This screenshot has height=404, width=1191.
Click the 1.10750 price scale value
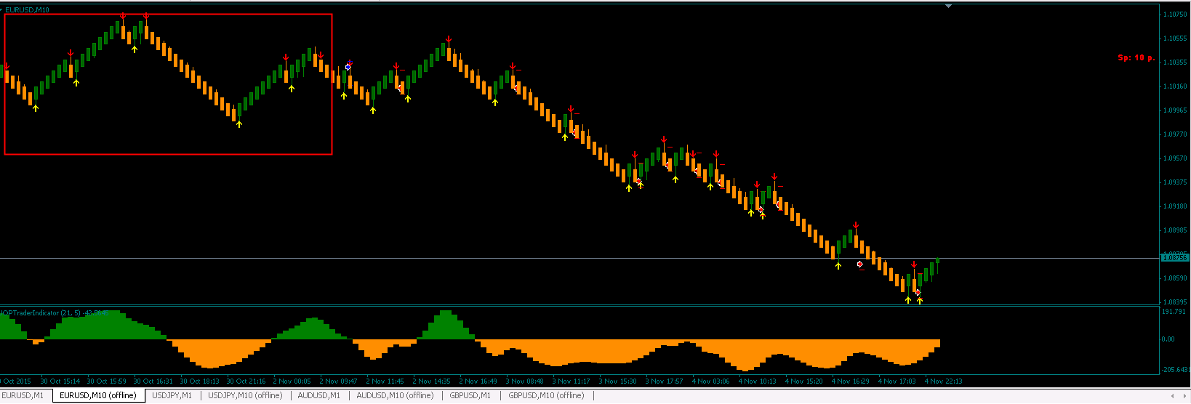coord(1175,15)
